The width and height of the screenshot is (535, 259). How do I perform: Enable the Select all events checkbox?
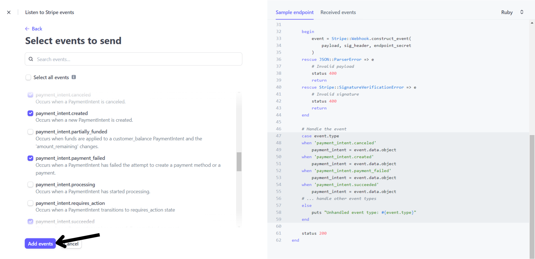[x=28, y=77]
